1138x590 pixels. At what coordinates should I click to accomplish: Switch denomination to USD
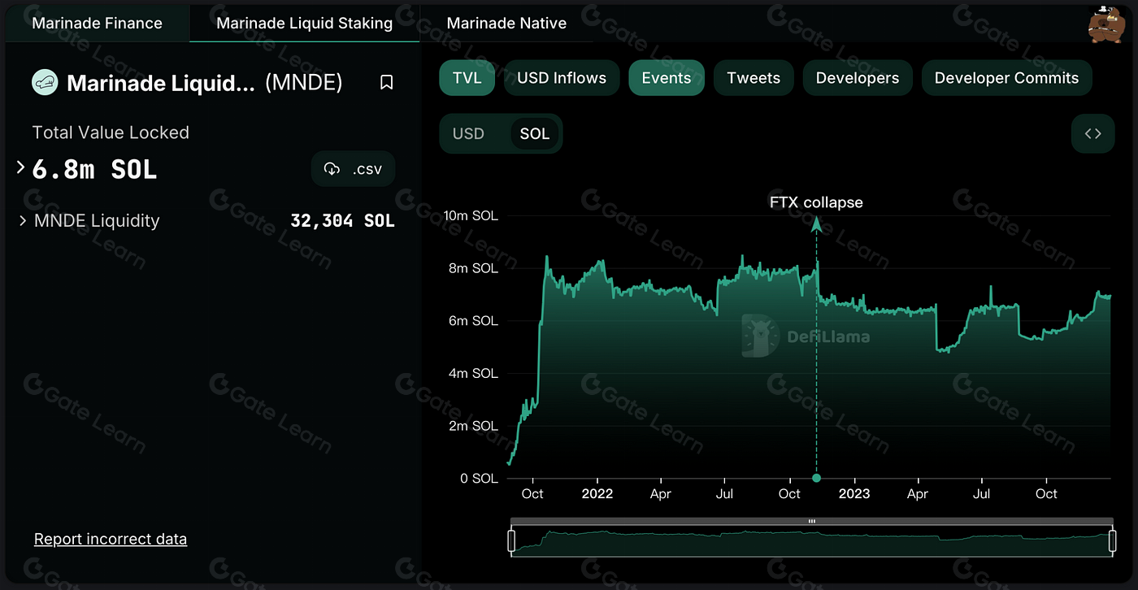[x=468, y=134]
